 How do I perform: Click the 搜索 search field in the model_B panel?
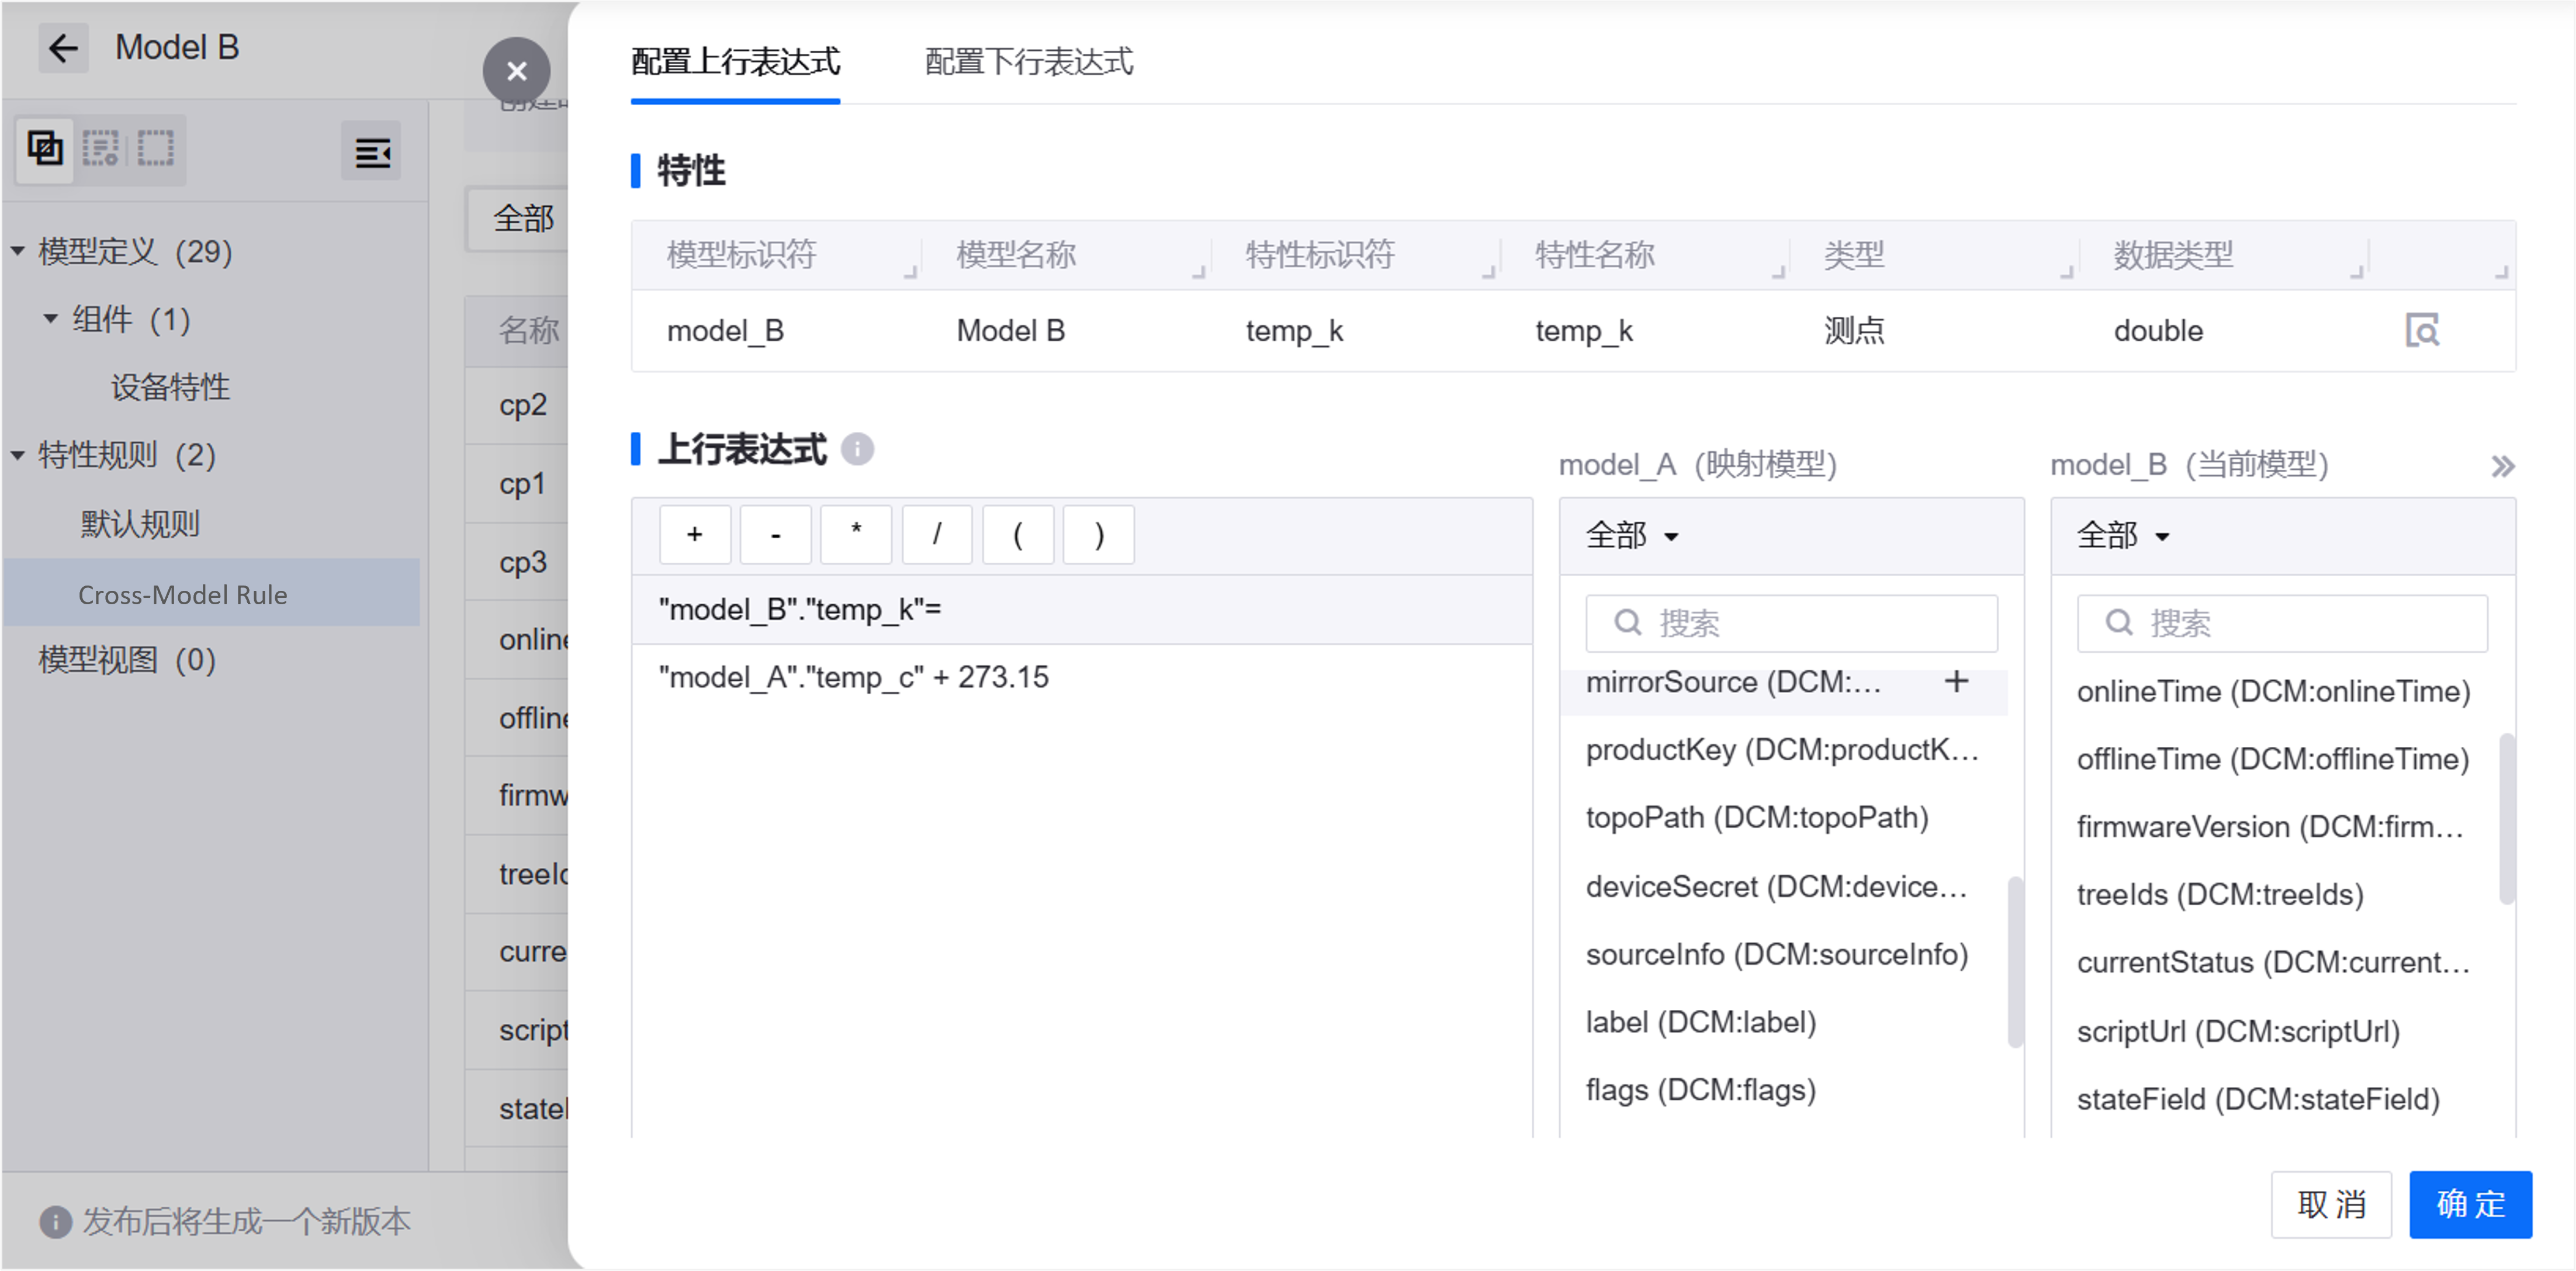(2280, 622)
